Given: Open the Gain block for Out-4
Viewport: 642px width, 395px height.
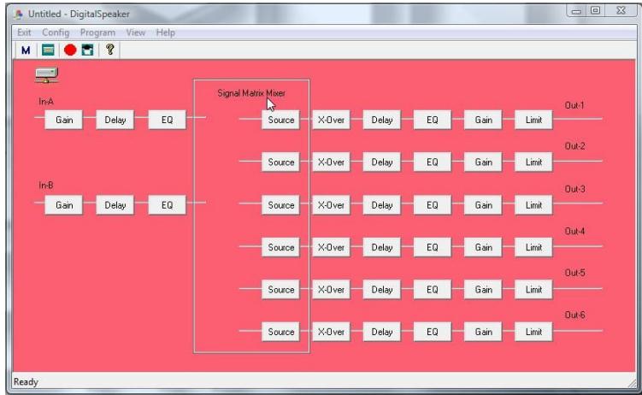Looking at the screenshot, I should click(483, 247).
